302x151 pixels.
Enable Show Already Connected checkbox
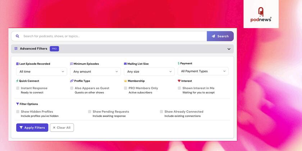161,111
